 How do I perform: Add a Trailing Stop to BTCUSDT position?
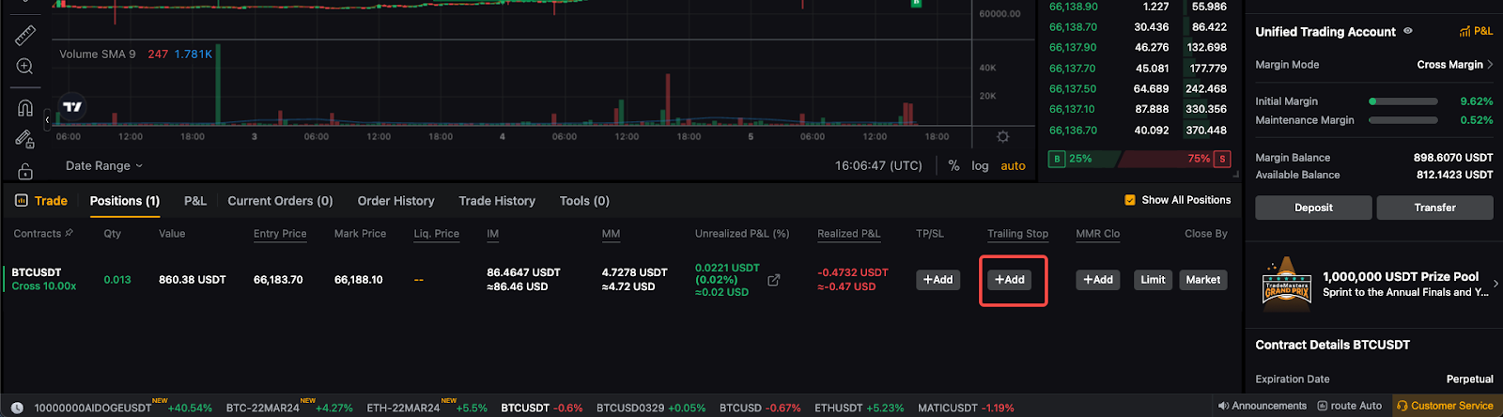click(1010, 280)
